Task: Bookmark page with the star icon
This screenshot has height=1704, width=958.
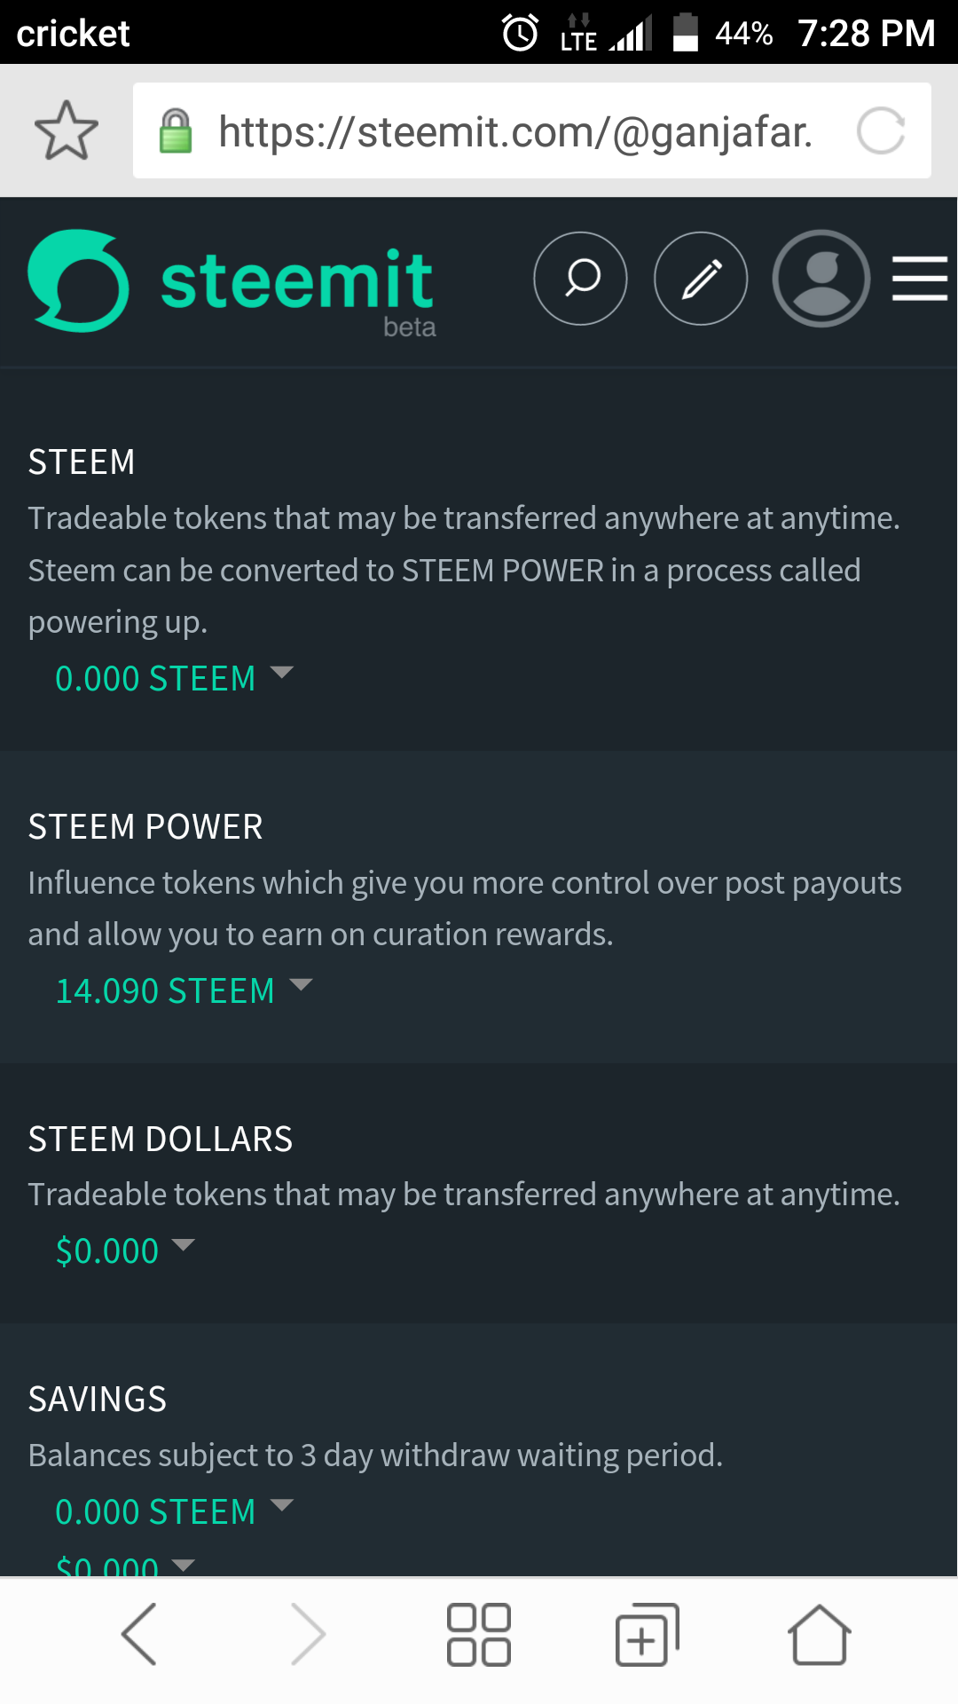Action: coord(67,130)
